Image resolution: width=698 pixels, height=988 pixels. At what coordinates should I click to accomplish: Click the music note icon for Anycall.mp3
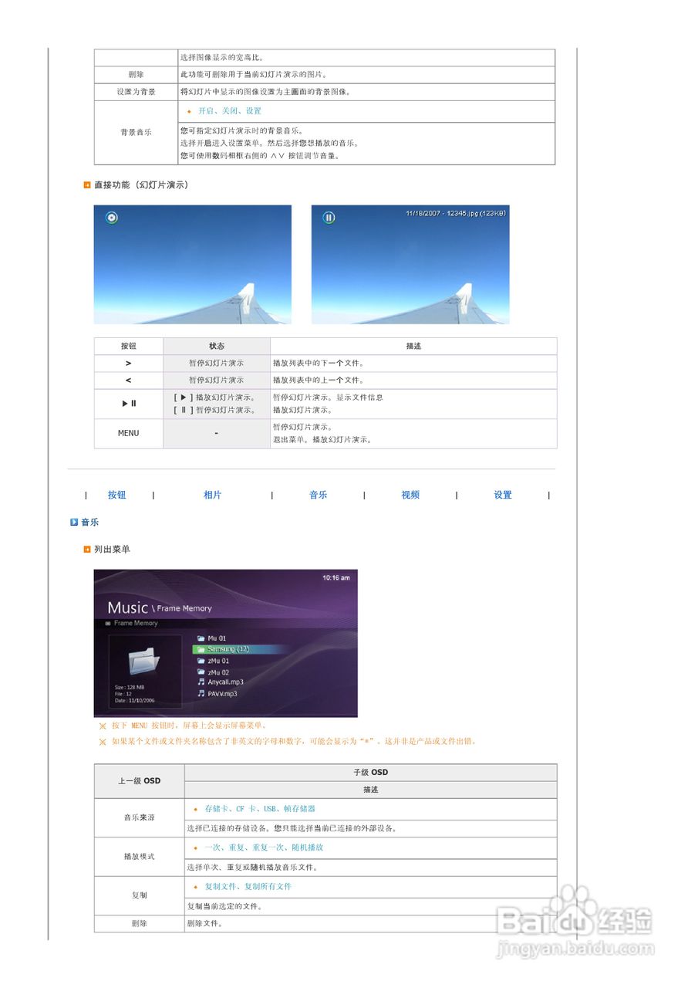200,681
